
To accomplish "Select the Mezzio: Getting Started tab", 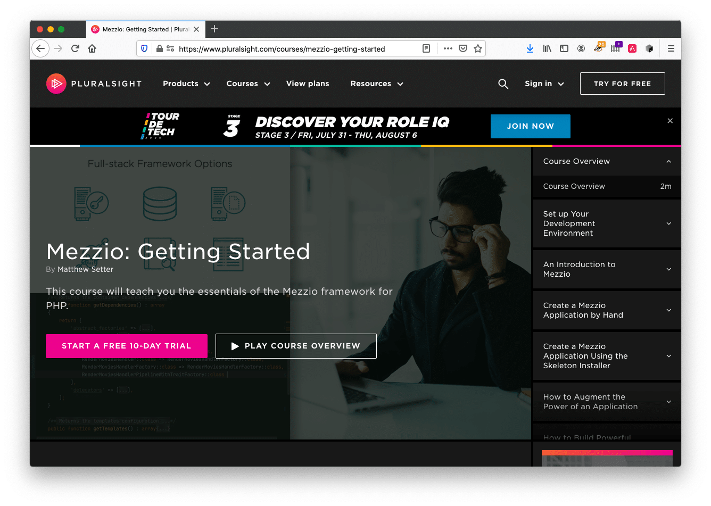I will click(146, 29).
